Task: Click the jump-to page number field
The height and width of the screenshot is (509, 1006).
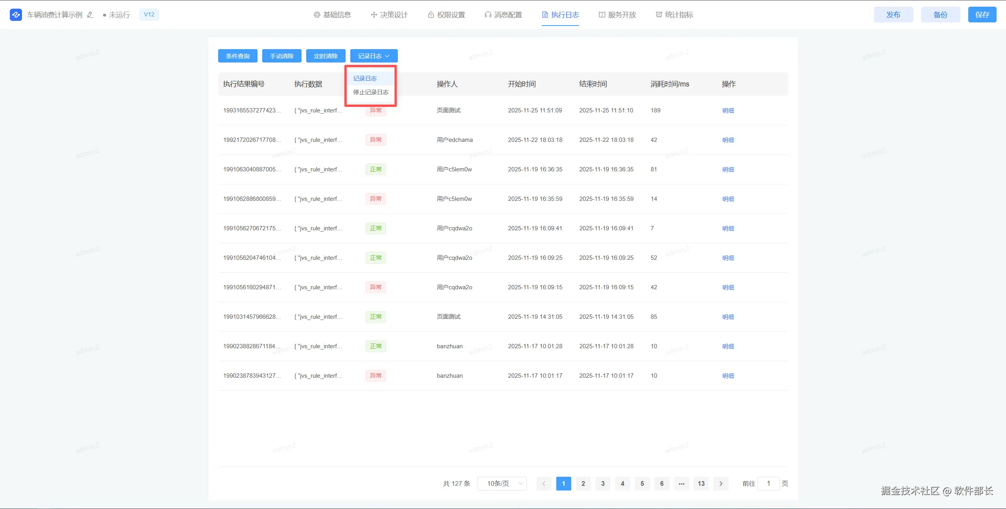Action: [768, 483]
